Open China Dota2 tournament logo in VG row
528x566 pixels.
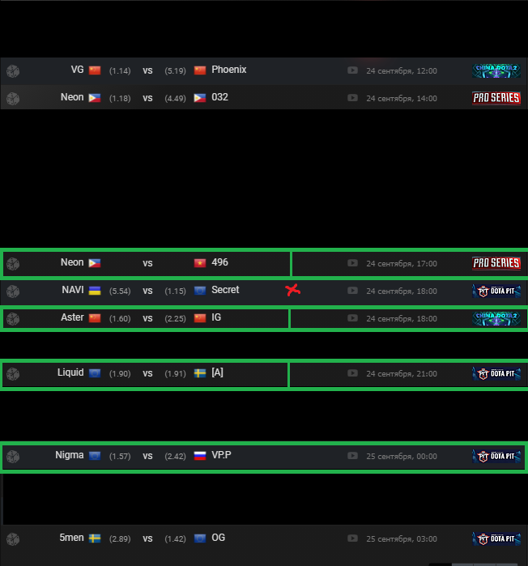tap(496, 70)
